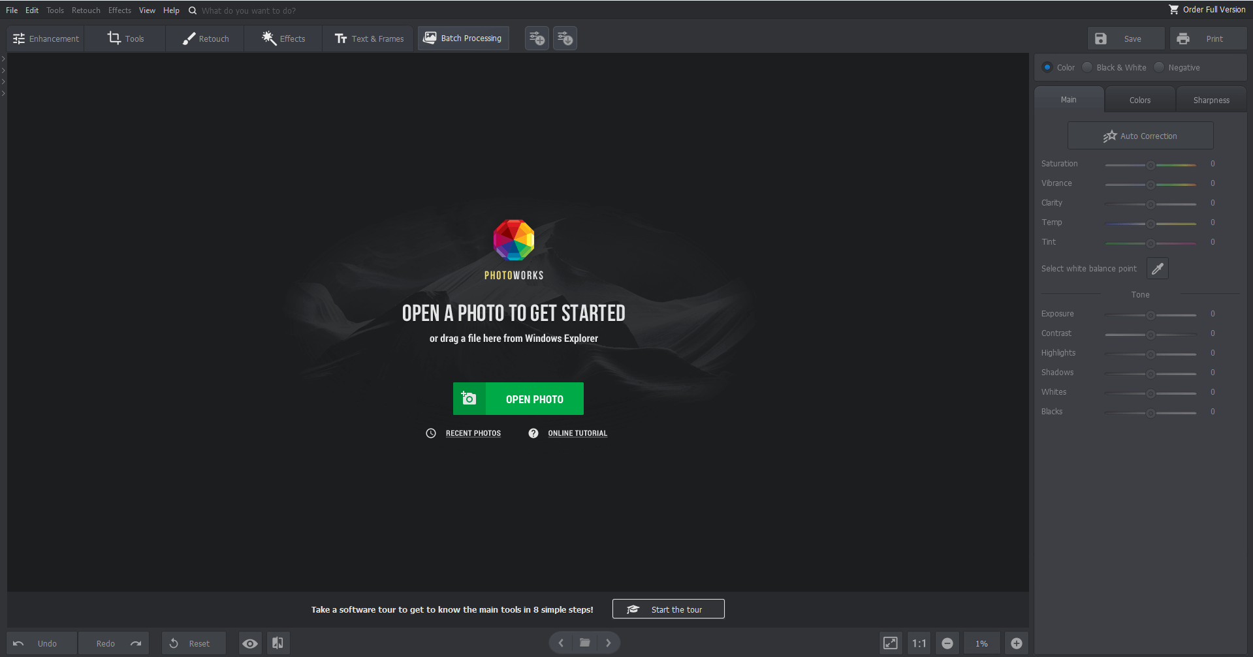Viewport: 1253px width, 657px height.
Task: Adjust the Saturation slider handle
Action: [1150, 165]
